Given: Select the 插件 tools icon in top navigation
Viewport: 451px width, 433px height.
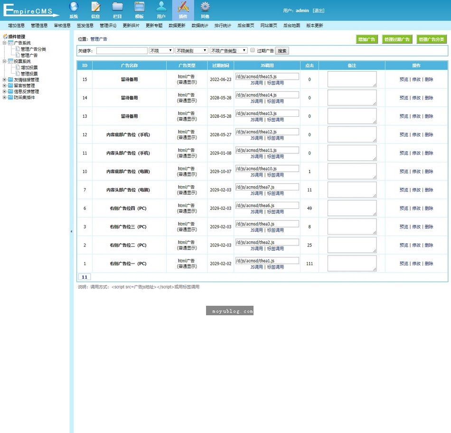Looking at the screenshot, I should point(183,7).
